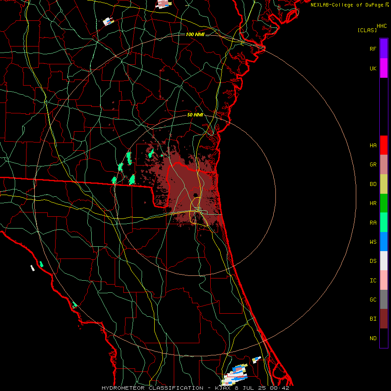Click the '100 NMI' range ring label
The height and width of the screenshot is (391, 391).
(x=195, y=34)
